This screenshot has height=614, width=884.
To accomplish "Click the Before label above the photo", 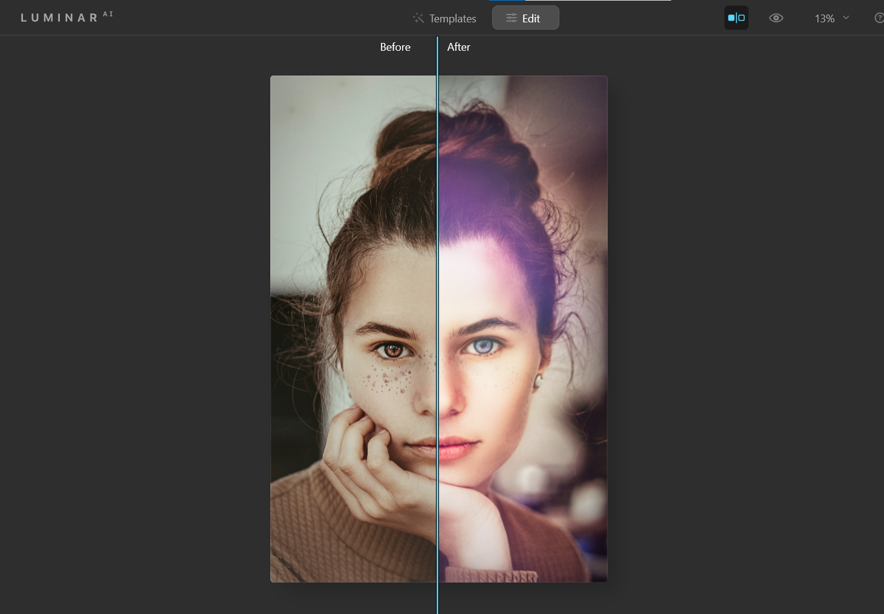I will [395, 47].
